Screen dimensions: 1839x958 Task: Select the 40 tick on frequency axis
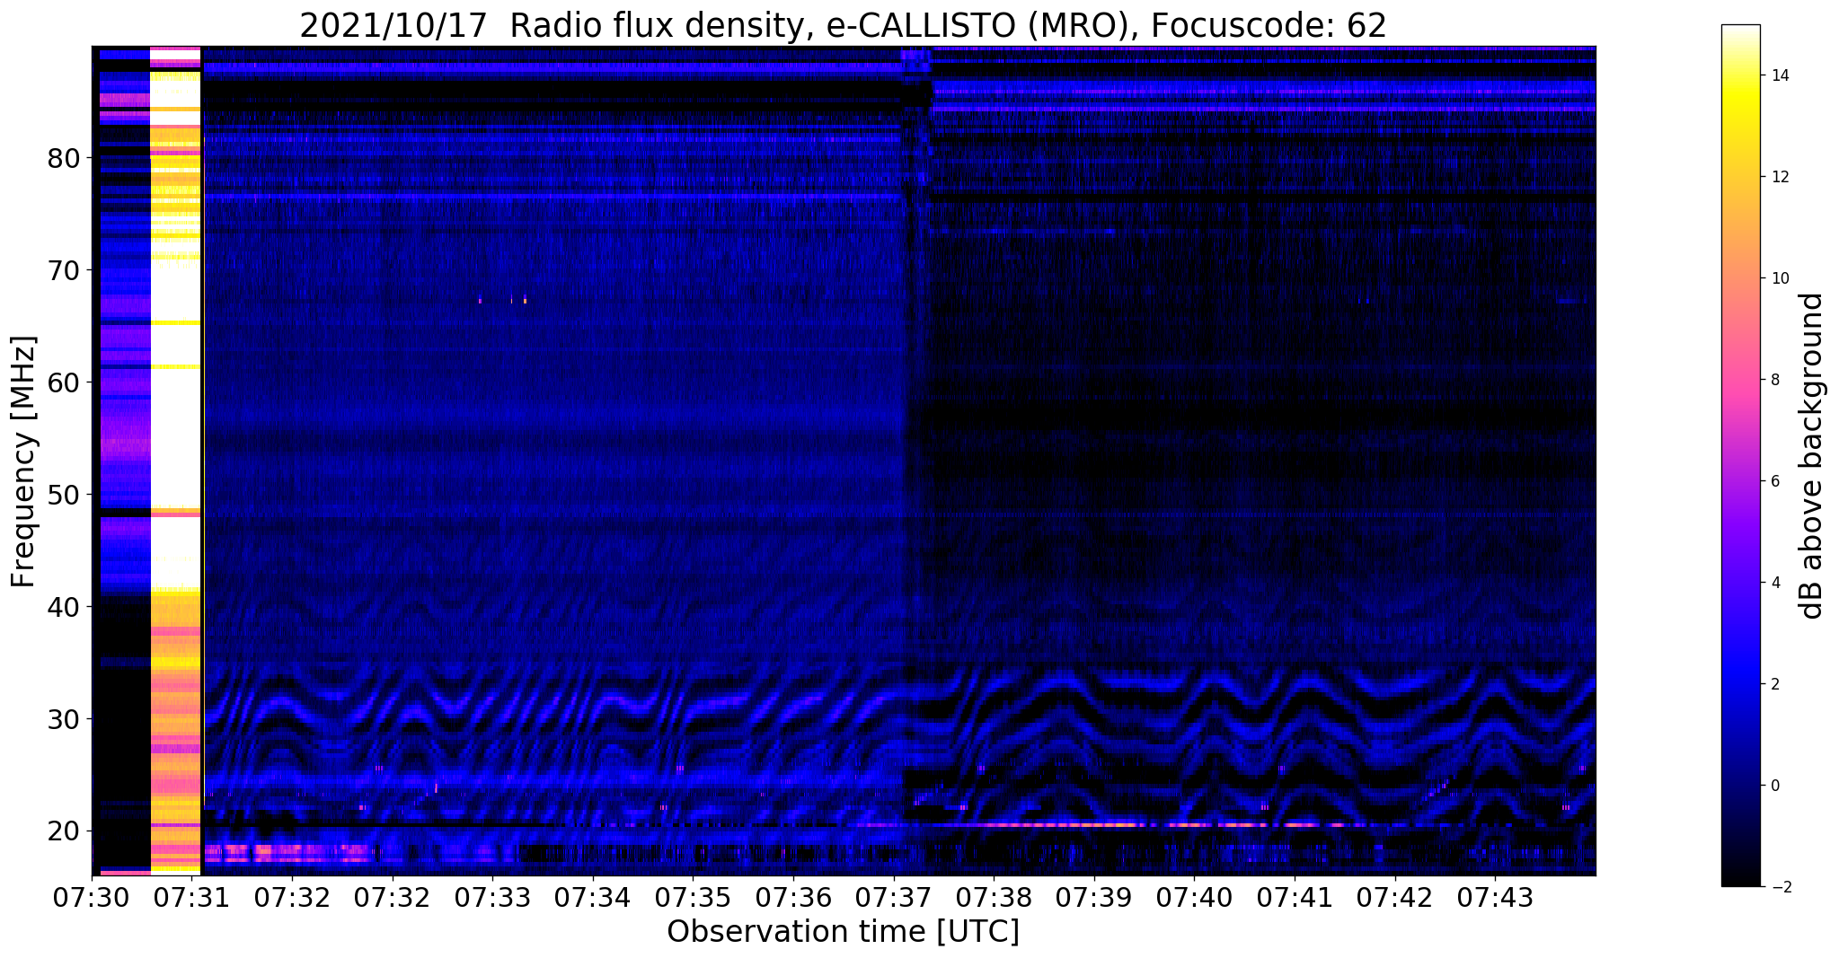point(63,607)
